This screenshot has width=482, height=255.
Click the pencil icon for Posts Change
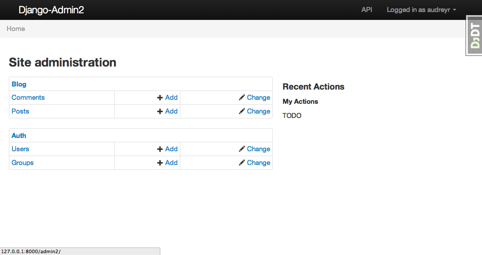[x=242, y=111]
